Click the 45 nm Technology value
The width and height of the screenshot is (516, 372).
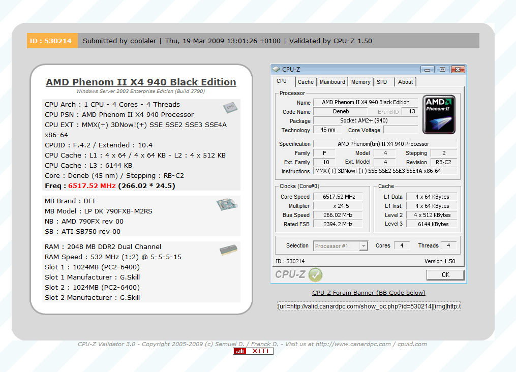(x=327, y=130)
